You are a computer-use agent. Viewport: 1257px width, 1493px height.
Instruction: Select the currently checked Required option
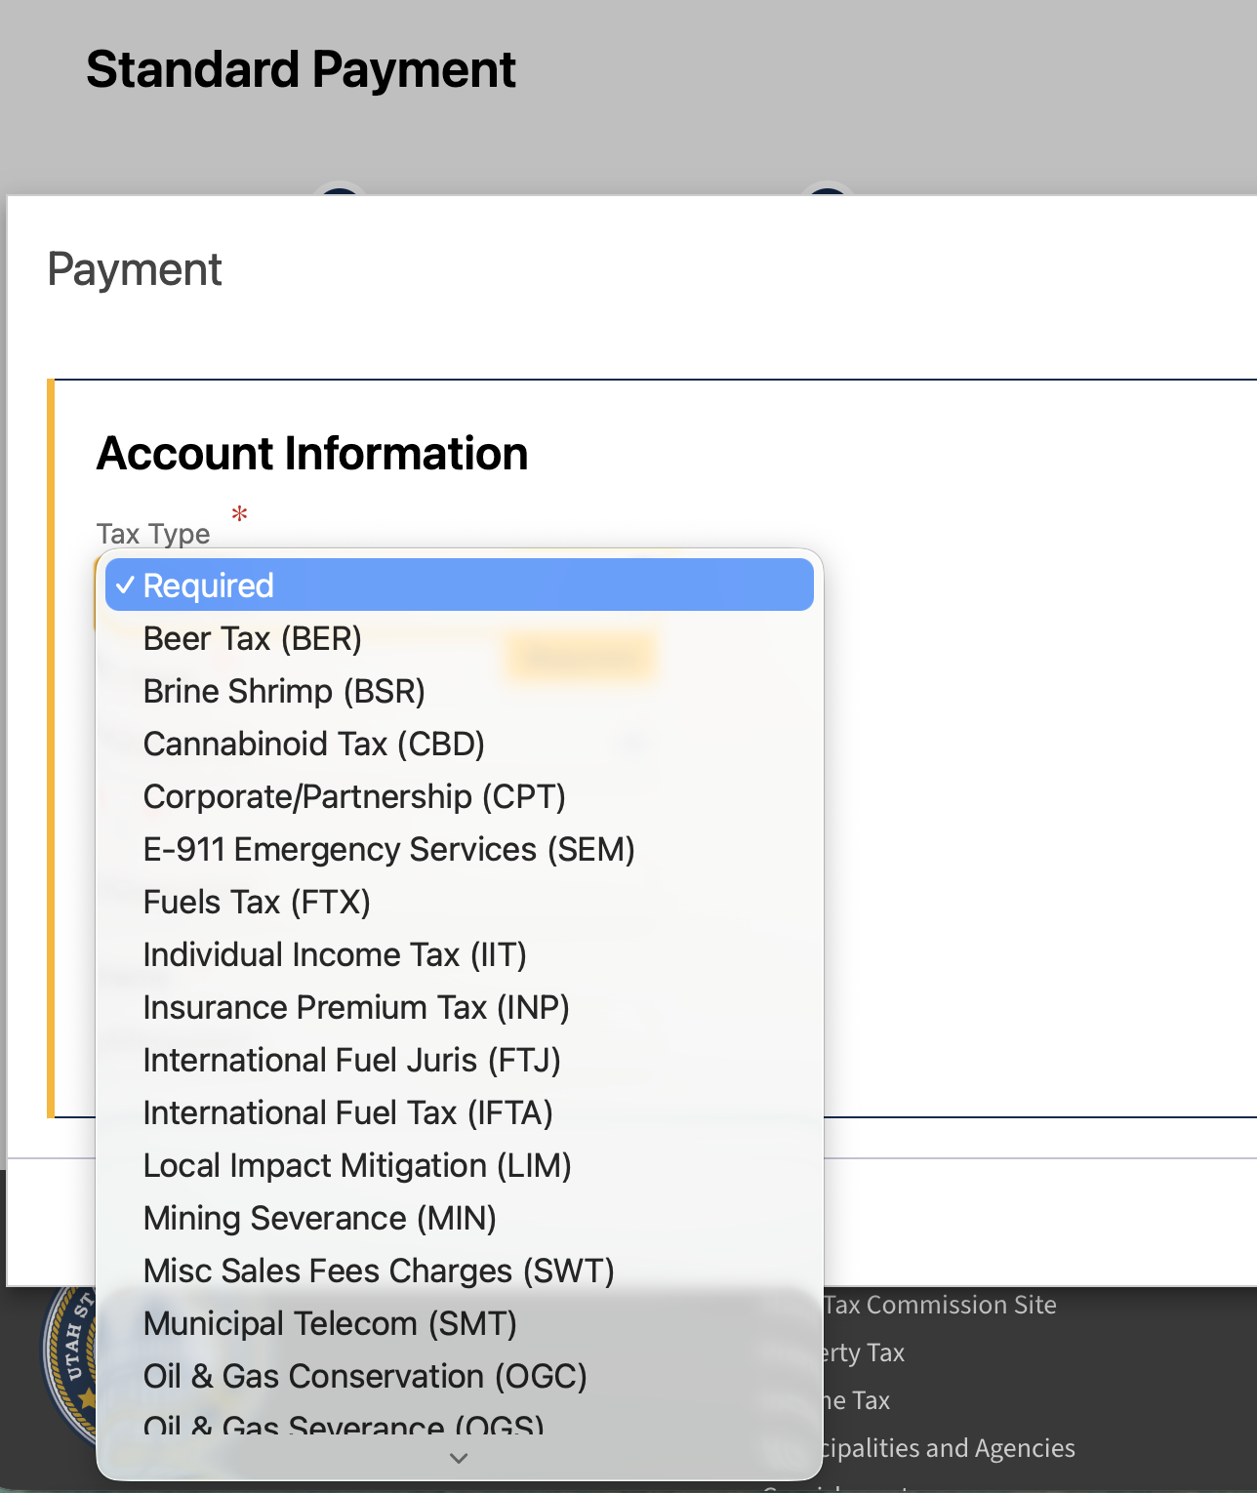click(x=459, y=584)
